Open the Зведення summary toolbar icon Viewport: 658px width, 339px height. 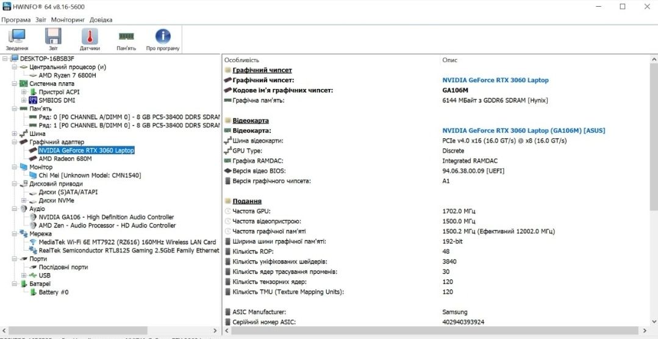tap(17, 37)
